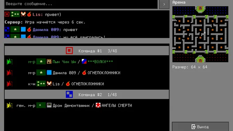The width and height of the screenshot is (233, 131).
Task: Click the flame clan icon beside Lis's ОГНЕПОКЛОННИКИ
Action: click(68, 84)
